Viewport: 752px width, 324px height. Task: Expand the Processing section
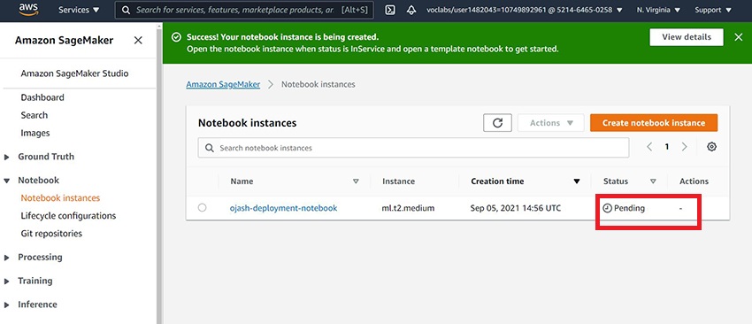[7, 258]
